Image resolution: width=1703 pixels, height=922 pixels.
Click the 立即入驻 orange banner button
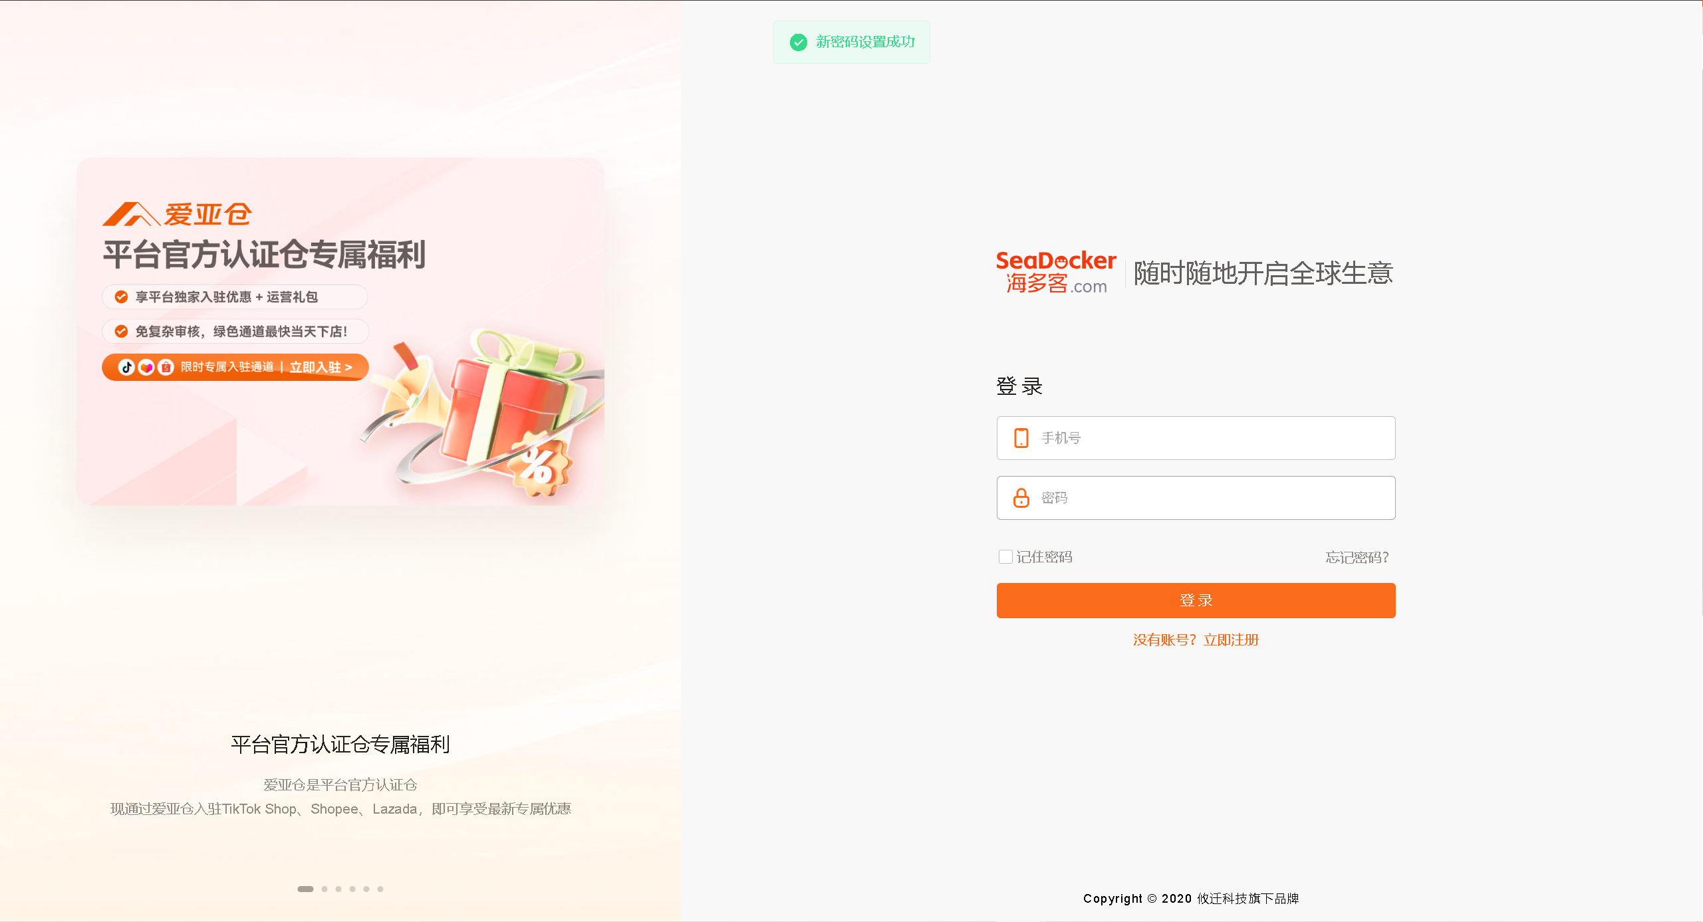[x=235, y=367]
